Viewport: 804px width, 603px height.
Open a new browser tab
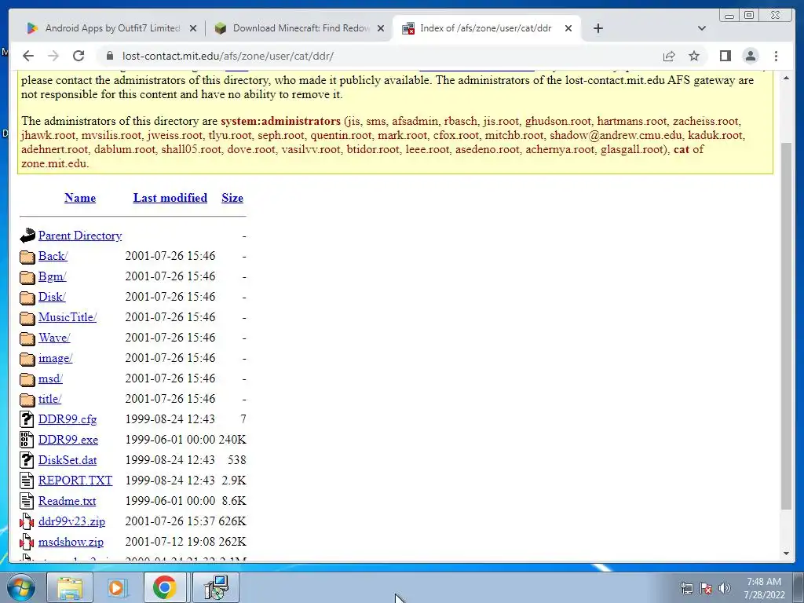pyautogui.click(x=598, y=28)
